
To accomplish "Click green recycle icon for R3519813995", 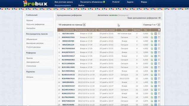I will [x=152, y=67].
